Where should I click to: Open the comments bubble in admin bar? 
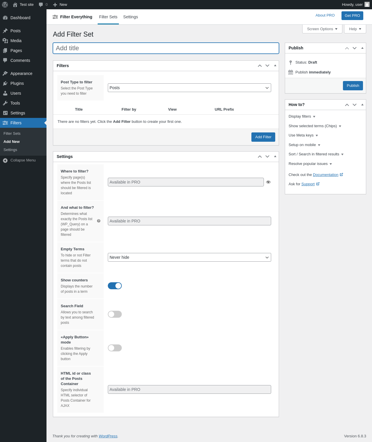[41, 5]
